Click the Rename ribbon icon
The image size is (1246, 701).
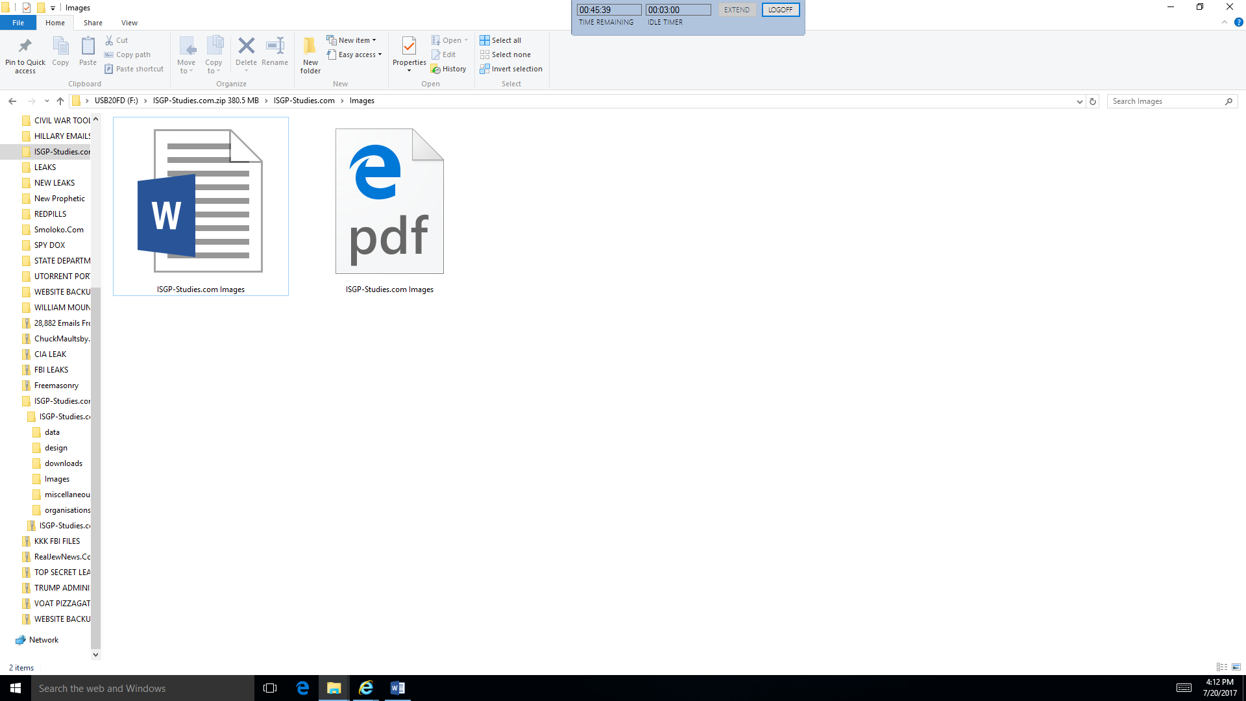click(275, 45)
